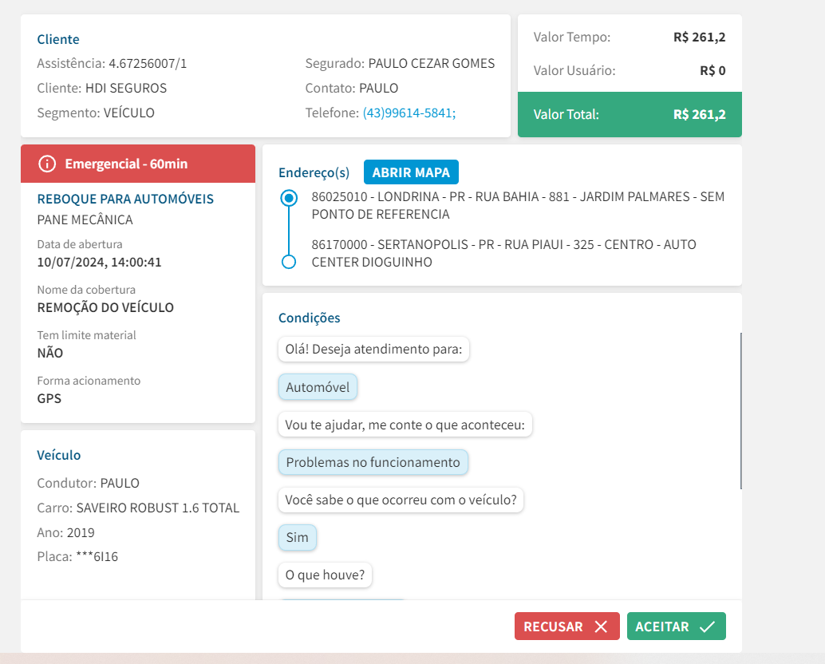Click the Londrina Rua Bahia origin address

pyautogui.click(x=517, y=205)
